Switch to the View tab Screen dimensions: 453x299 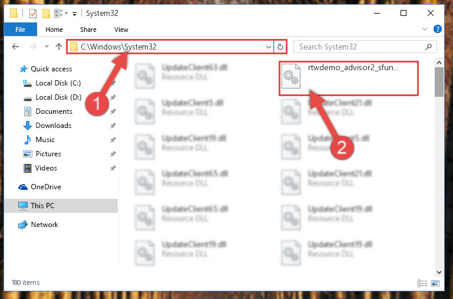coord(121,29)
